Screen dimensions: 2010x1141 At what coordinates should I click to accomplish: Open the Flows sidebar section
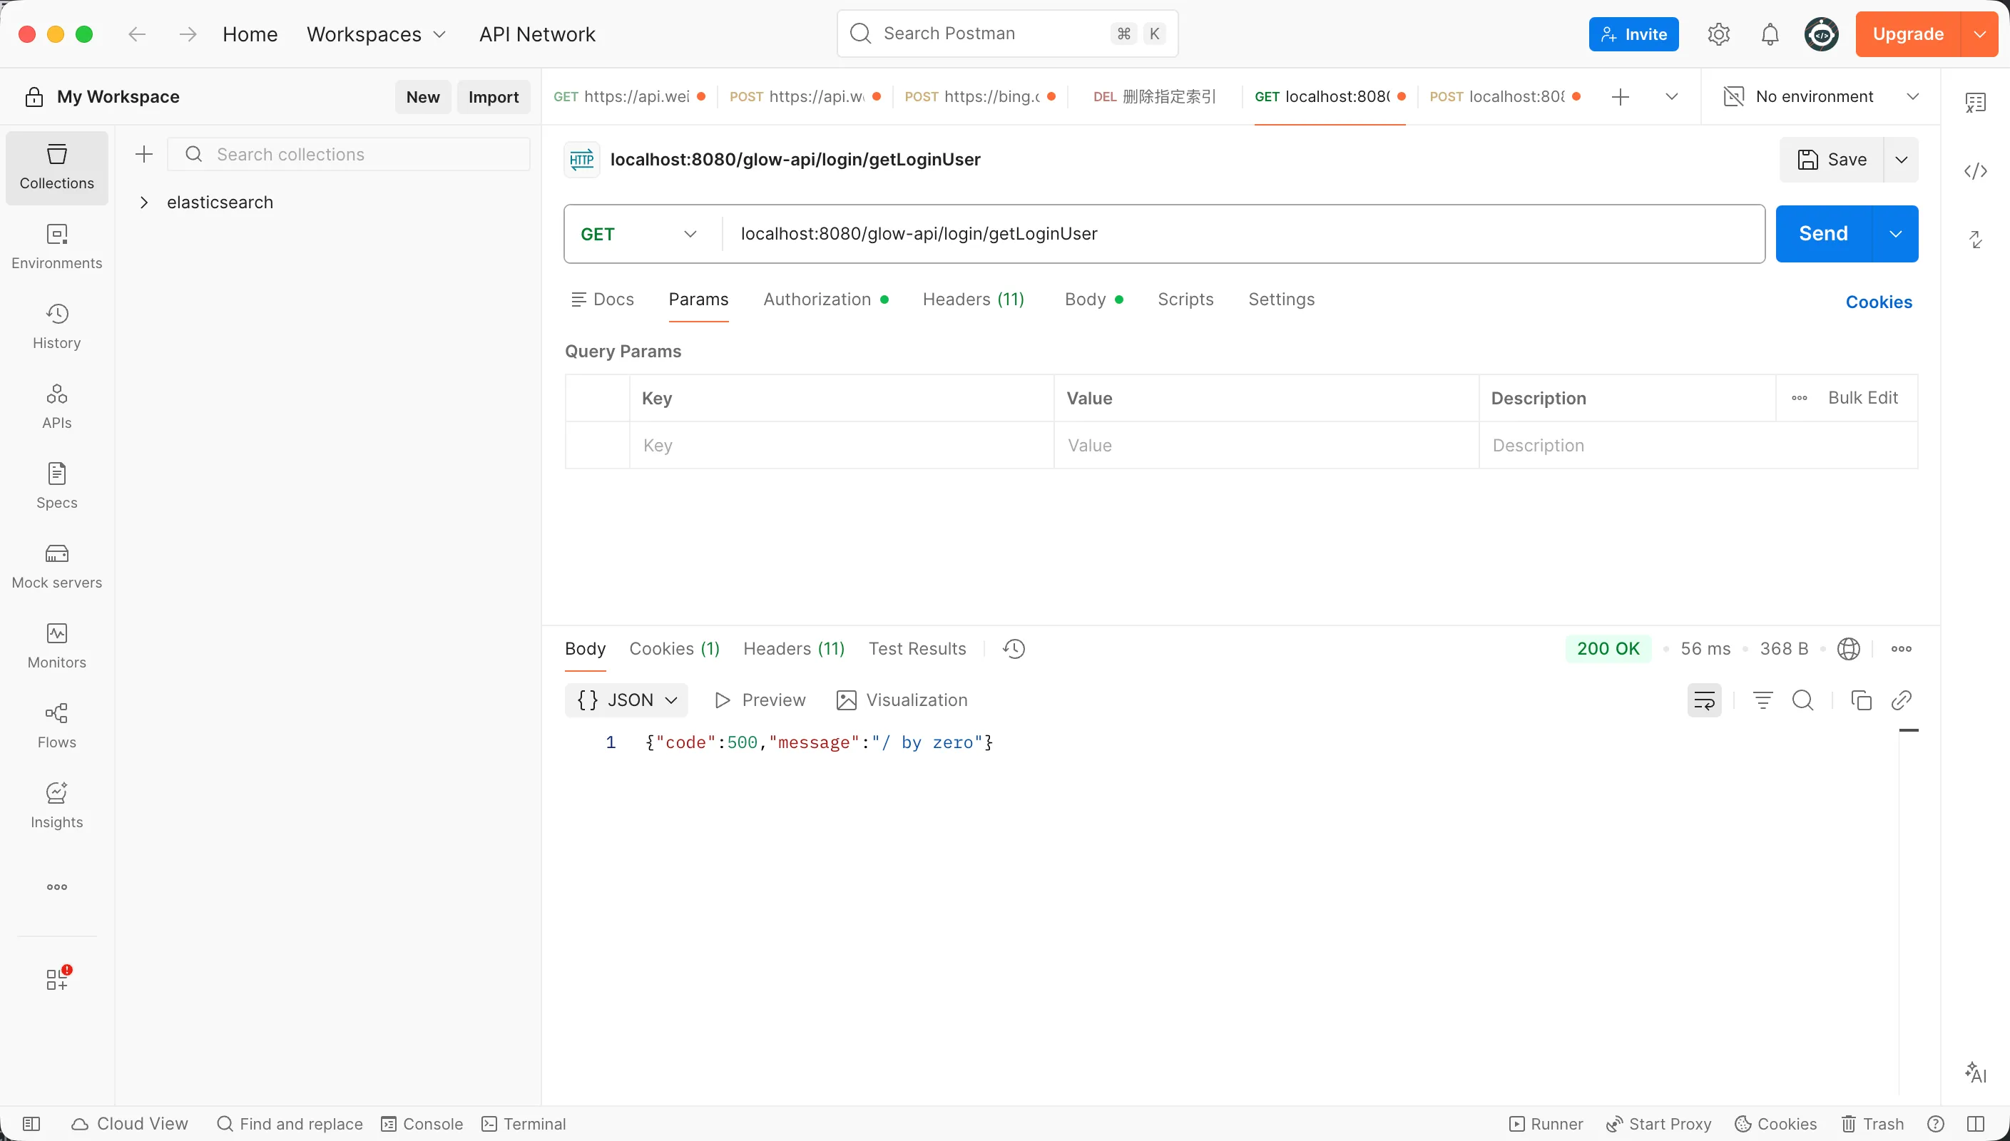(x=56, y=726)
